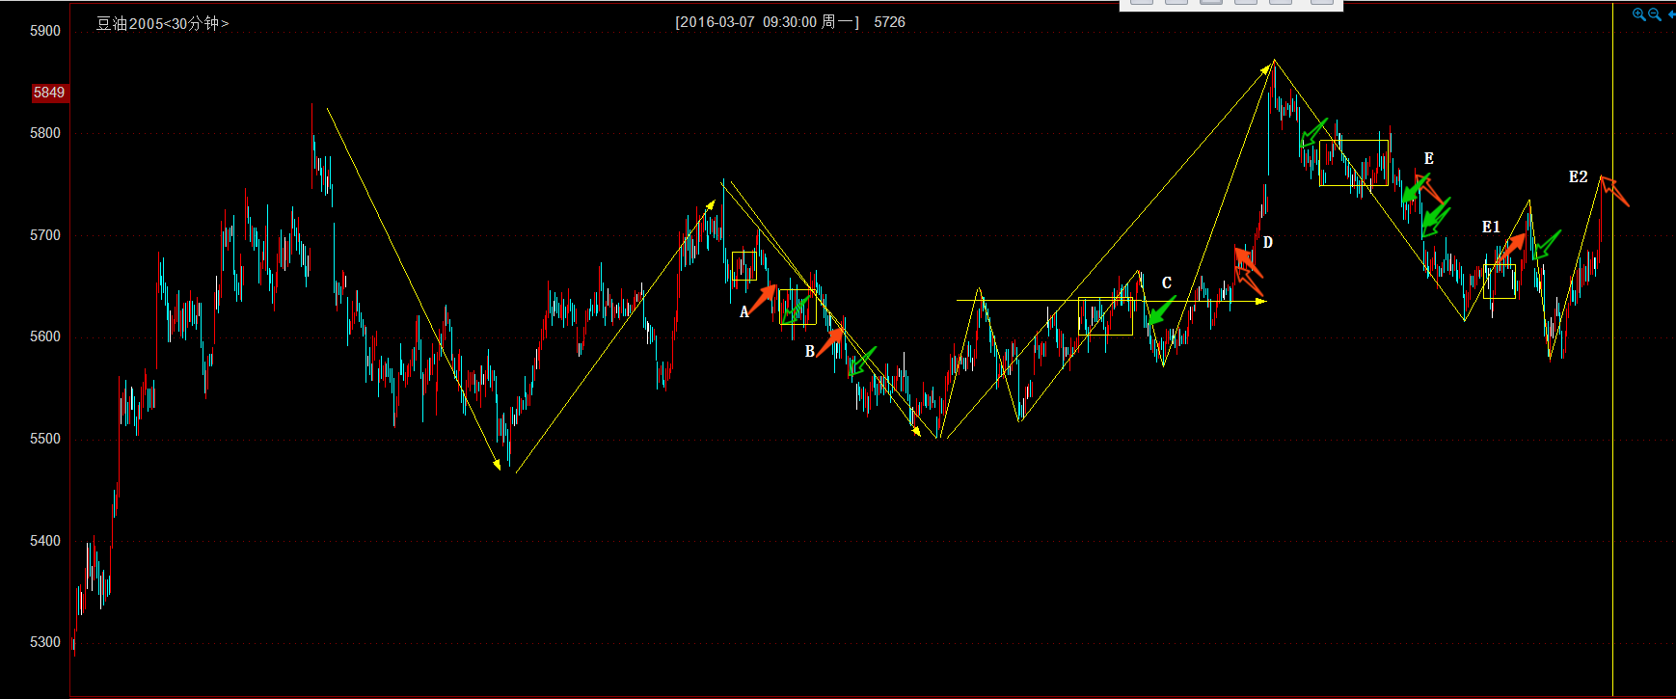Click the 5500 price axis label
The height and width of the screenshot is (699, 1676).
point(45,439)
